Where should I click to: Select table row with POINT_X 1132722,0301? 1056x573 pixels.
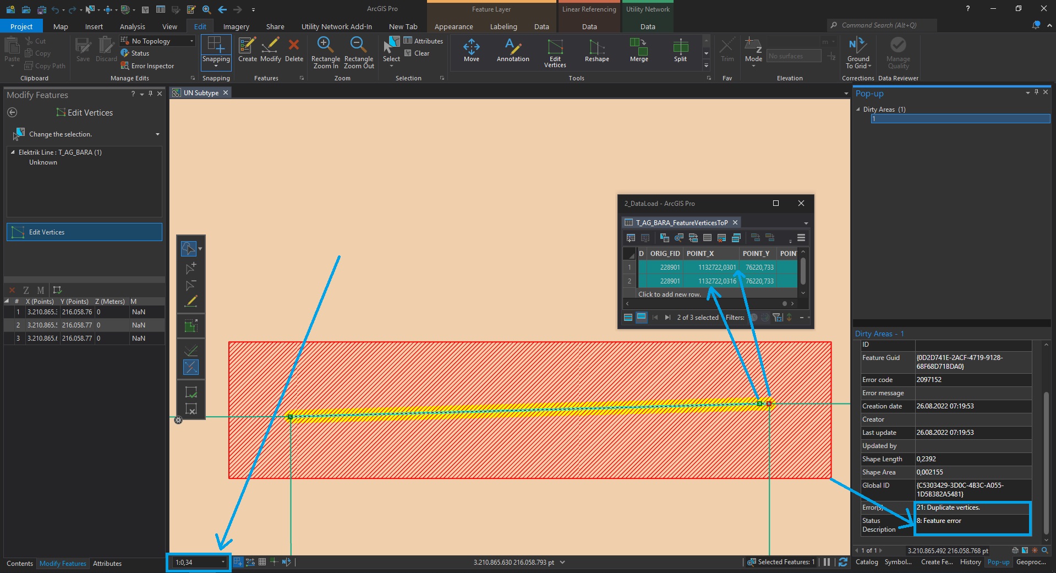(710, 268)
